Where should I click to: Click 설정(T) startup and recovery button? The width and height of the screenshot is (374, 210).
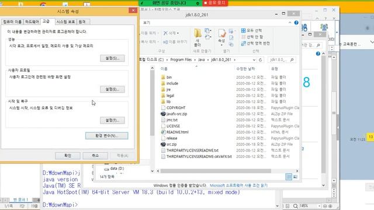tap(112, 120)
